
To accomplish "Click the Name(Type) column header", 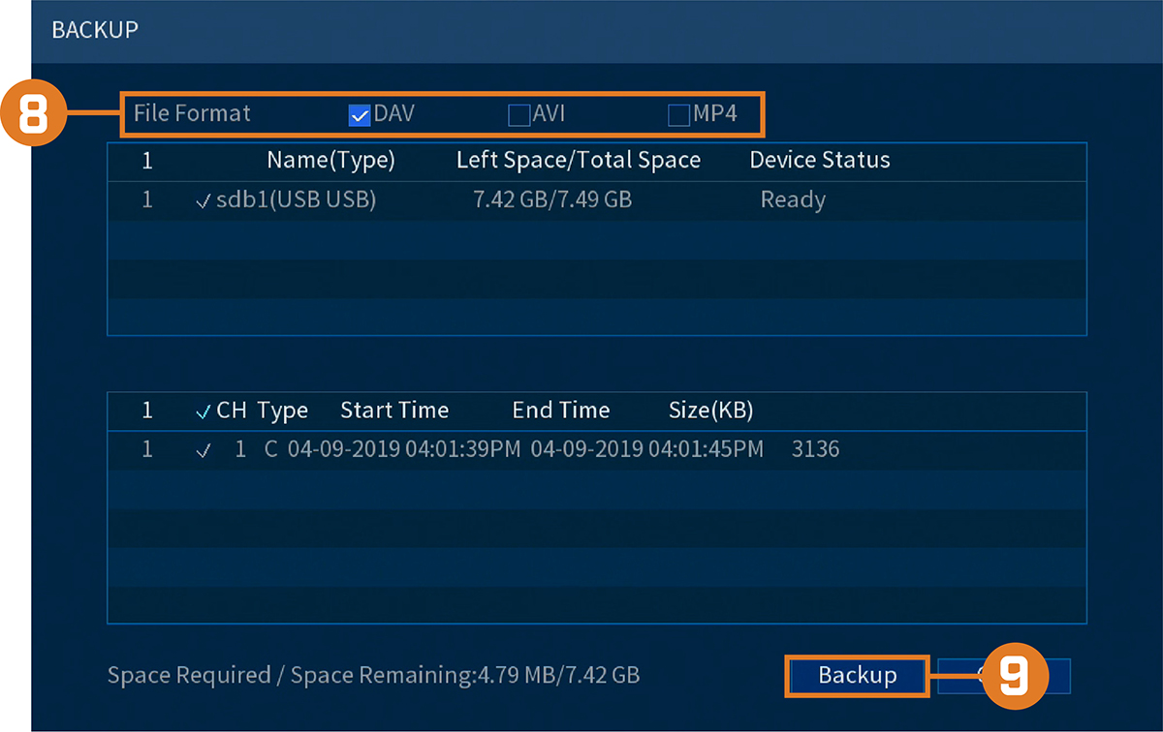I will click(331, 160).
